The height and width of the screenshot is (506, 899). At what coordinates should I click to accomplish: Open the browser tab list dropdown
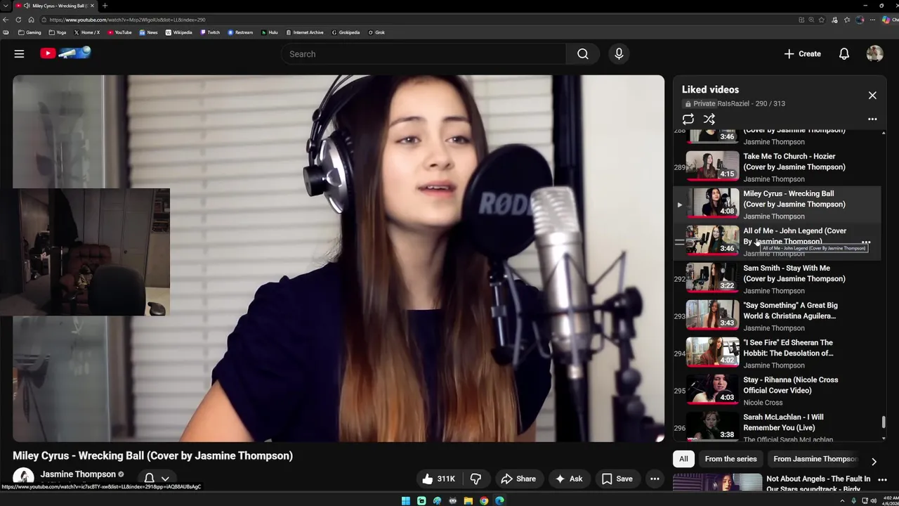click(x=6, y=6)
